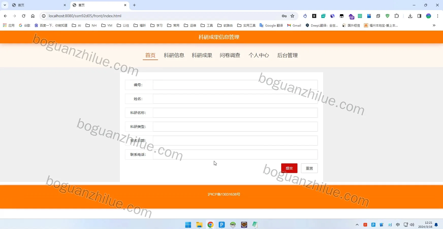This screenshot has height=229, width=443.
Task: Open the 应用 apps bookmark
Action: pos(9,25)
